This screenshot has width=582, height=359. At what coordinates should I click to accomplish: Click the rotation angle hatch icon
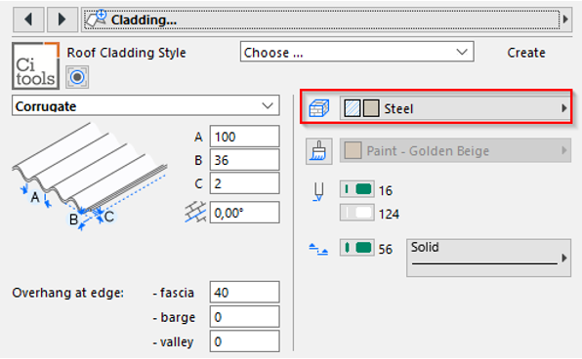coord(195,213)
